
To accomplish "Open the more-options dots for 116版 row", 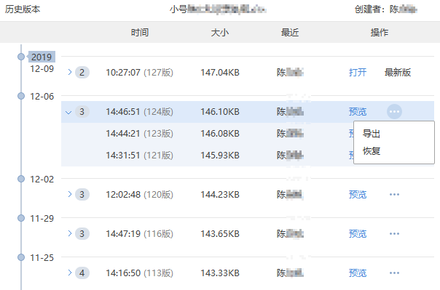I will [x=394, y=234].
